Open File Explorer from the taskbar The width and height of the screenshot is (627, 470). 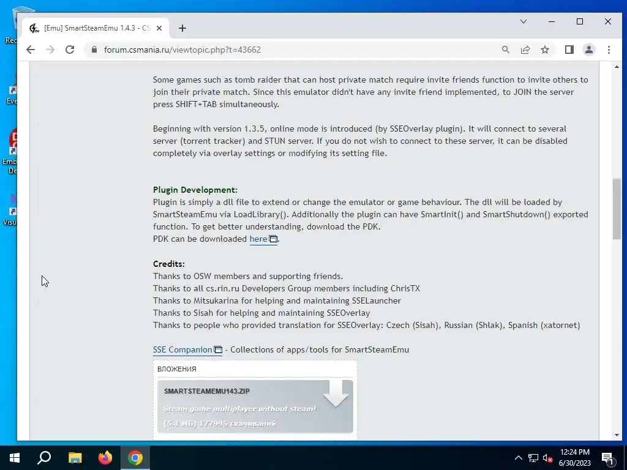(75, 458)
